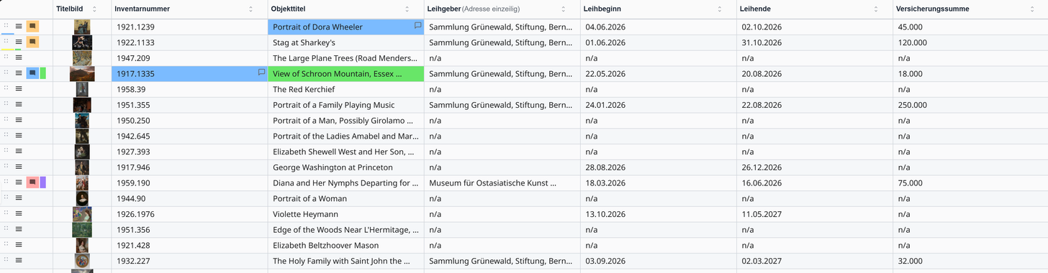Open thumbnail of Stag at Sharkey's
The image size is (1048, 273).
82,42
